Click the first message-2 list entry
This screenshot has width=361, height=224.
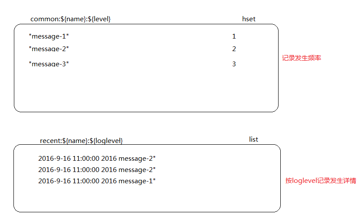[97, 159]
